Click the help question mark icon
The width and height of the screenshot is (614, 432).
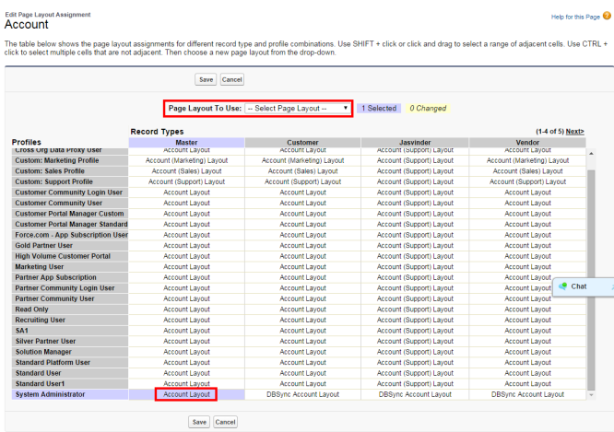click(605, 17)
